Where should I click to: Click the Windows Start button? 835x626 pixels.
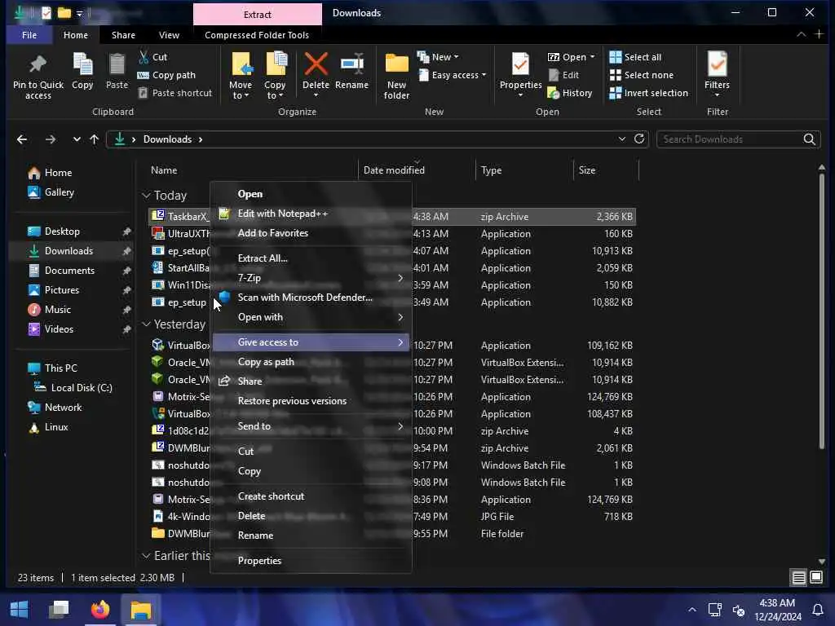(20, 609)
